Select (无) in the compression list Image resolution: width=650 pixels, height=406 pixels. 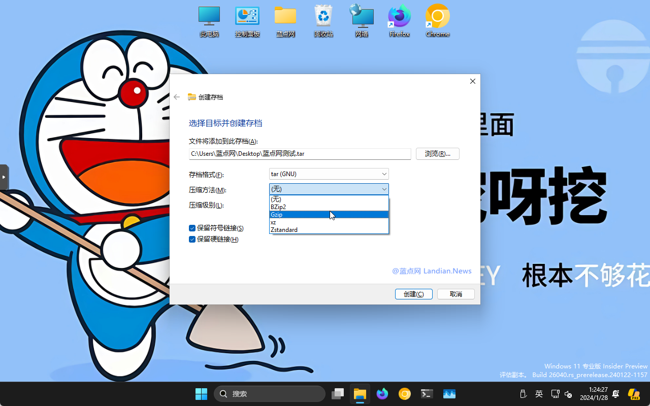(x=329, y=199)
